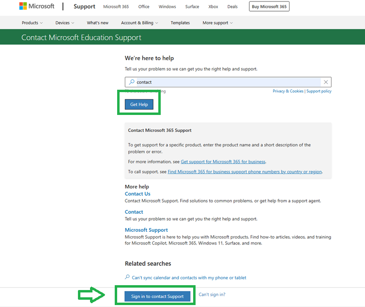This screenshot has height=307, width=365.
Task: Click Buy Microsoft 365 button
Action: pos(269,6)
